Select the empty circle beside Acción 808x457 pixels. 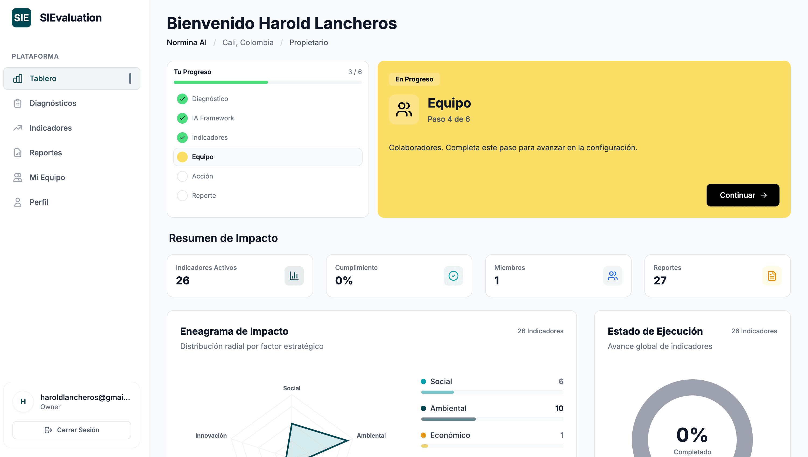pyautogui.click(x=182, y=176)
